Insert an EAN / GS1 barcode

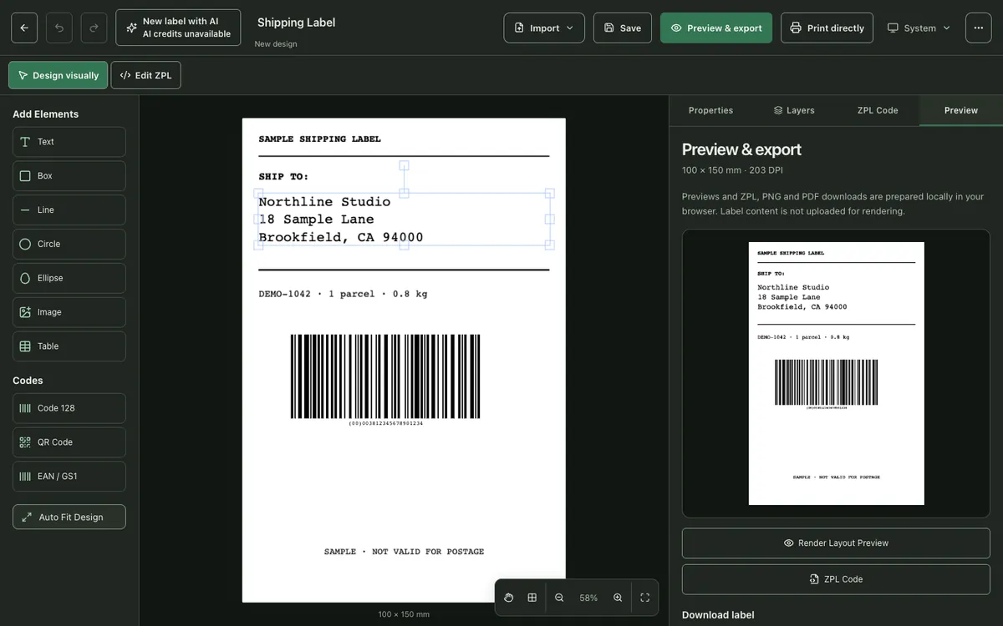pos(69,477)
